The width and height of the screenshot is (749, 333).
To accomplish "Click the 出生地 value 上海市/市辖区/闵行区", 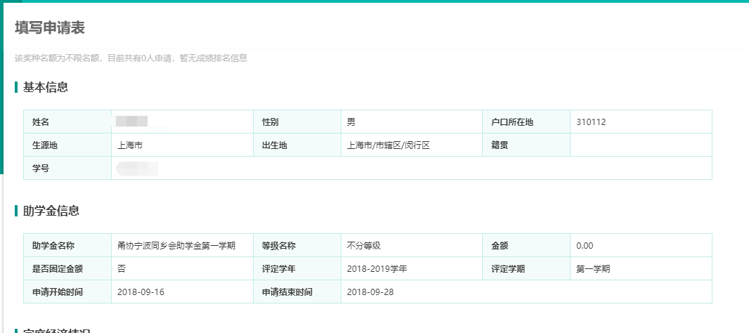I will [x=388, y=145].
